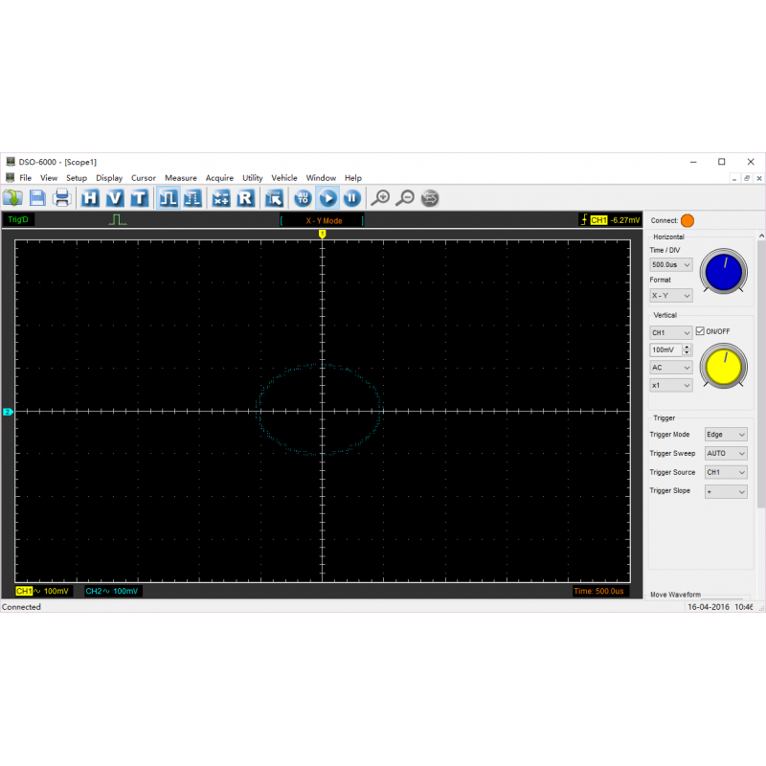Select the zoom-in magnifier icon

pos(381,198)
